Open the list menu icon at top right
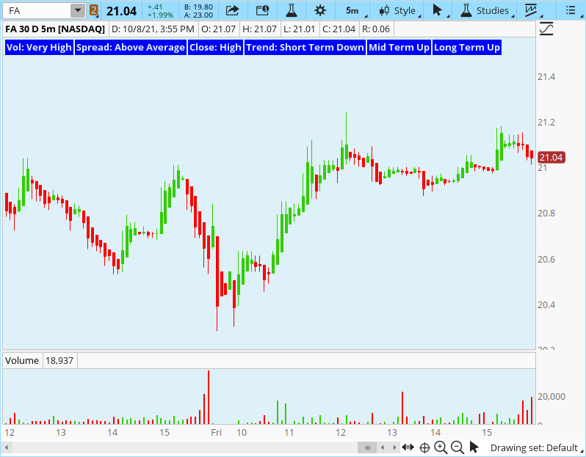The width and height of the screenshot is (586, 457). coord(571,10)
